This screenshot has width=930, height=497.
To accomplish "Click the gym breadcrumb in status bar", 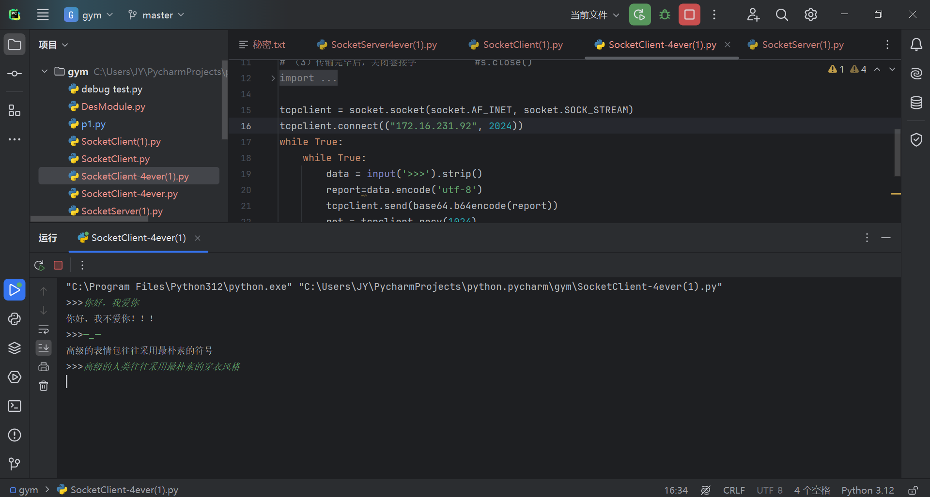I will (24, 490).
